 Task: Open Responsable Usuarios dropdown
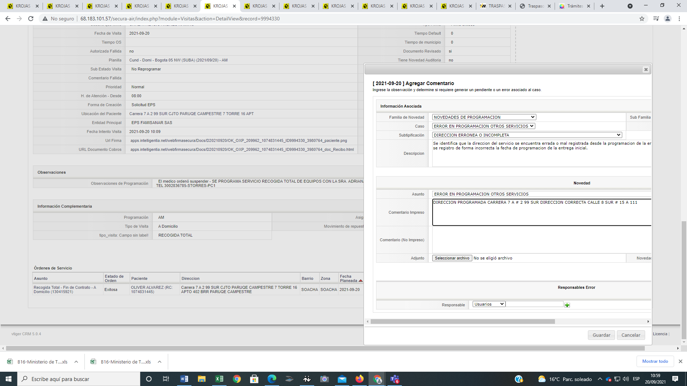[489, 304]
